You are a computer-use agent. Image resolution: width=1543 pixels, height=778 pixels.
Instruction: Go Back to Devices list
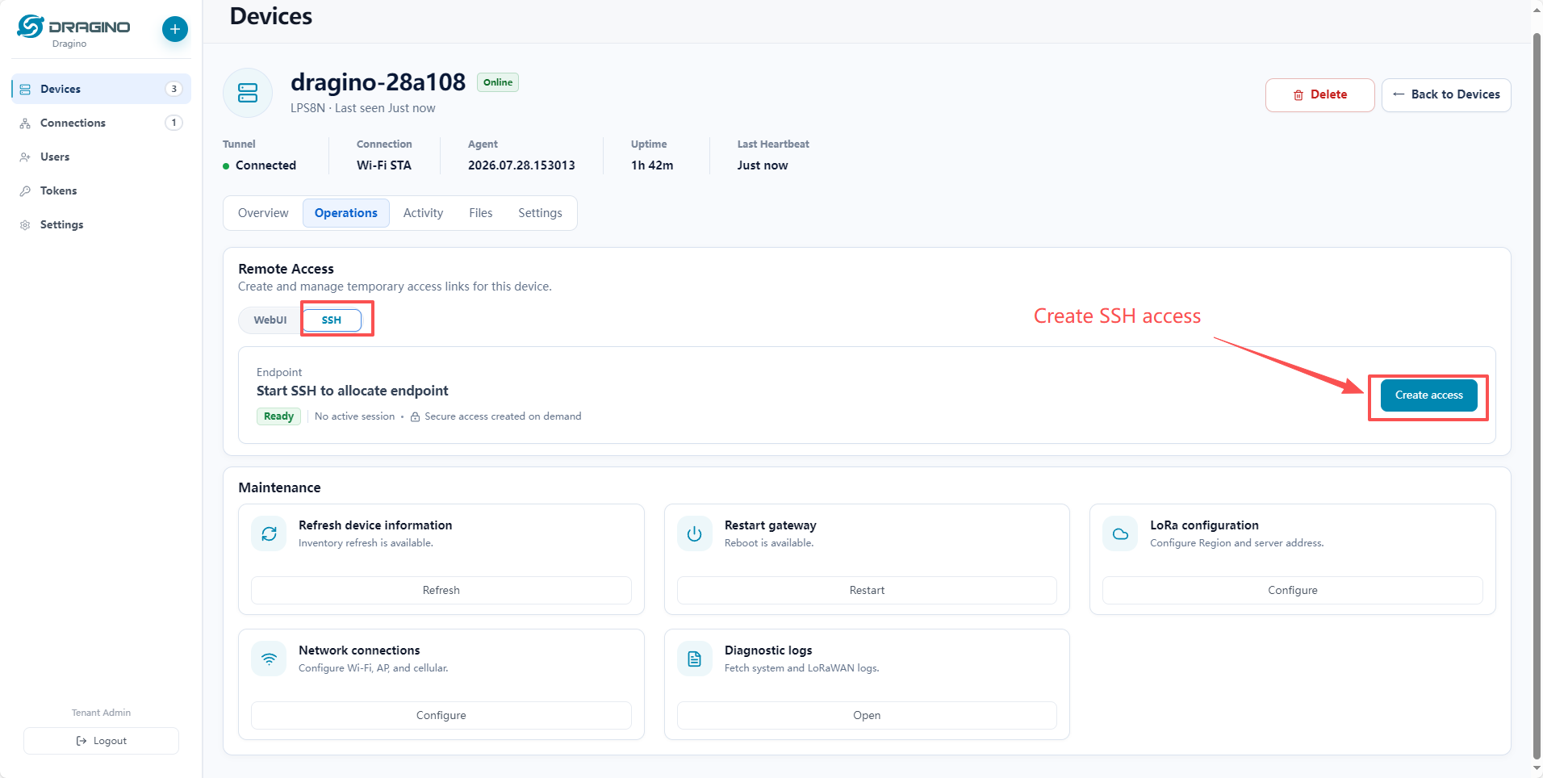(1446, 95)
